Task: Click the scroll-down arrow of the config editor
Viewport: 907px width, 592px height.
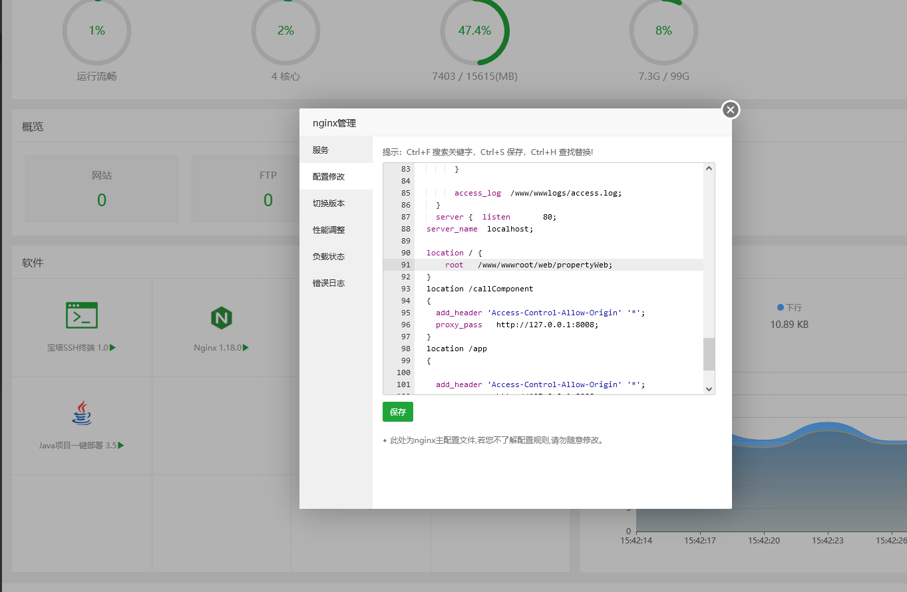Action: pyautogui.click(x=709, y=388)
